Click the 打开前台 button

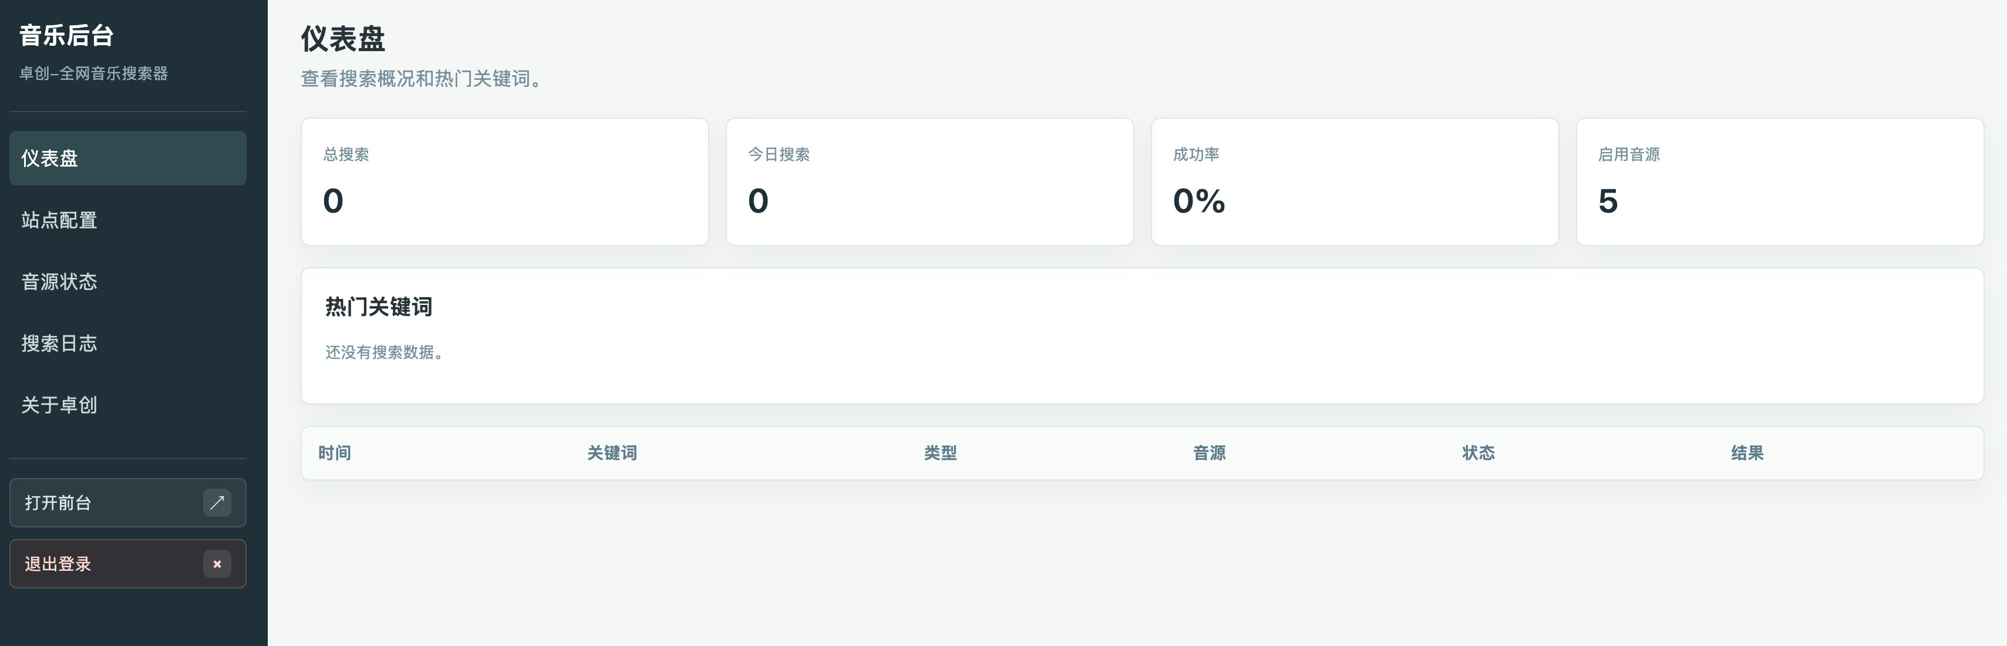tap(128, 503)
